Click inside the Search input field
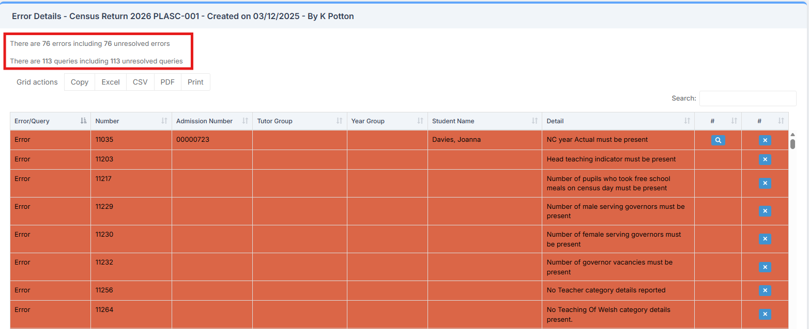 747,98
